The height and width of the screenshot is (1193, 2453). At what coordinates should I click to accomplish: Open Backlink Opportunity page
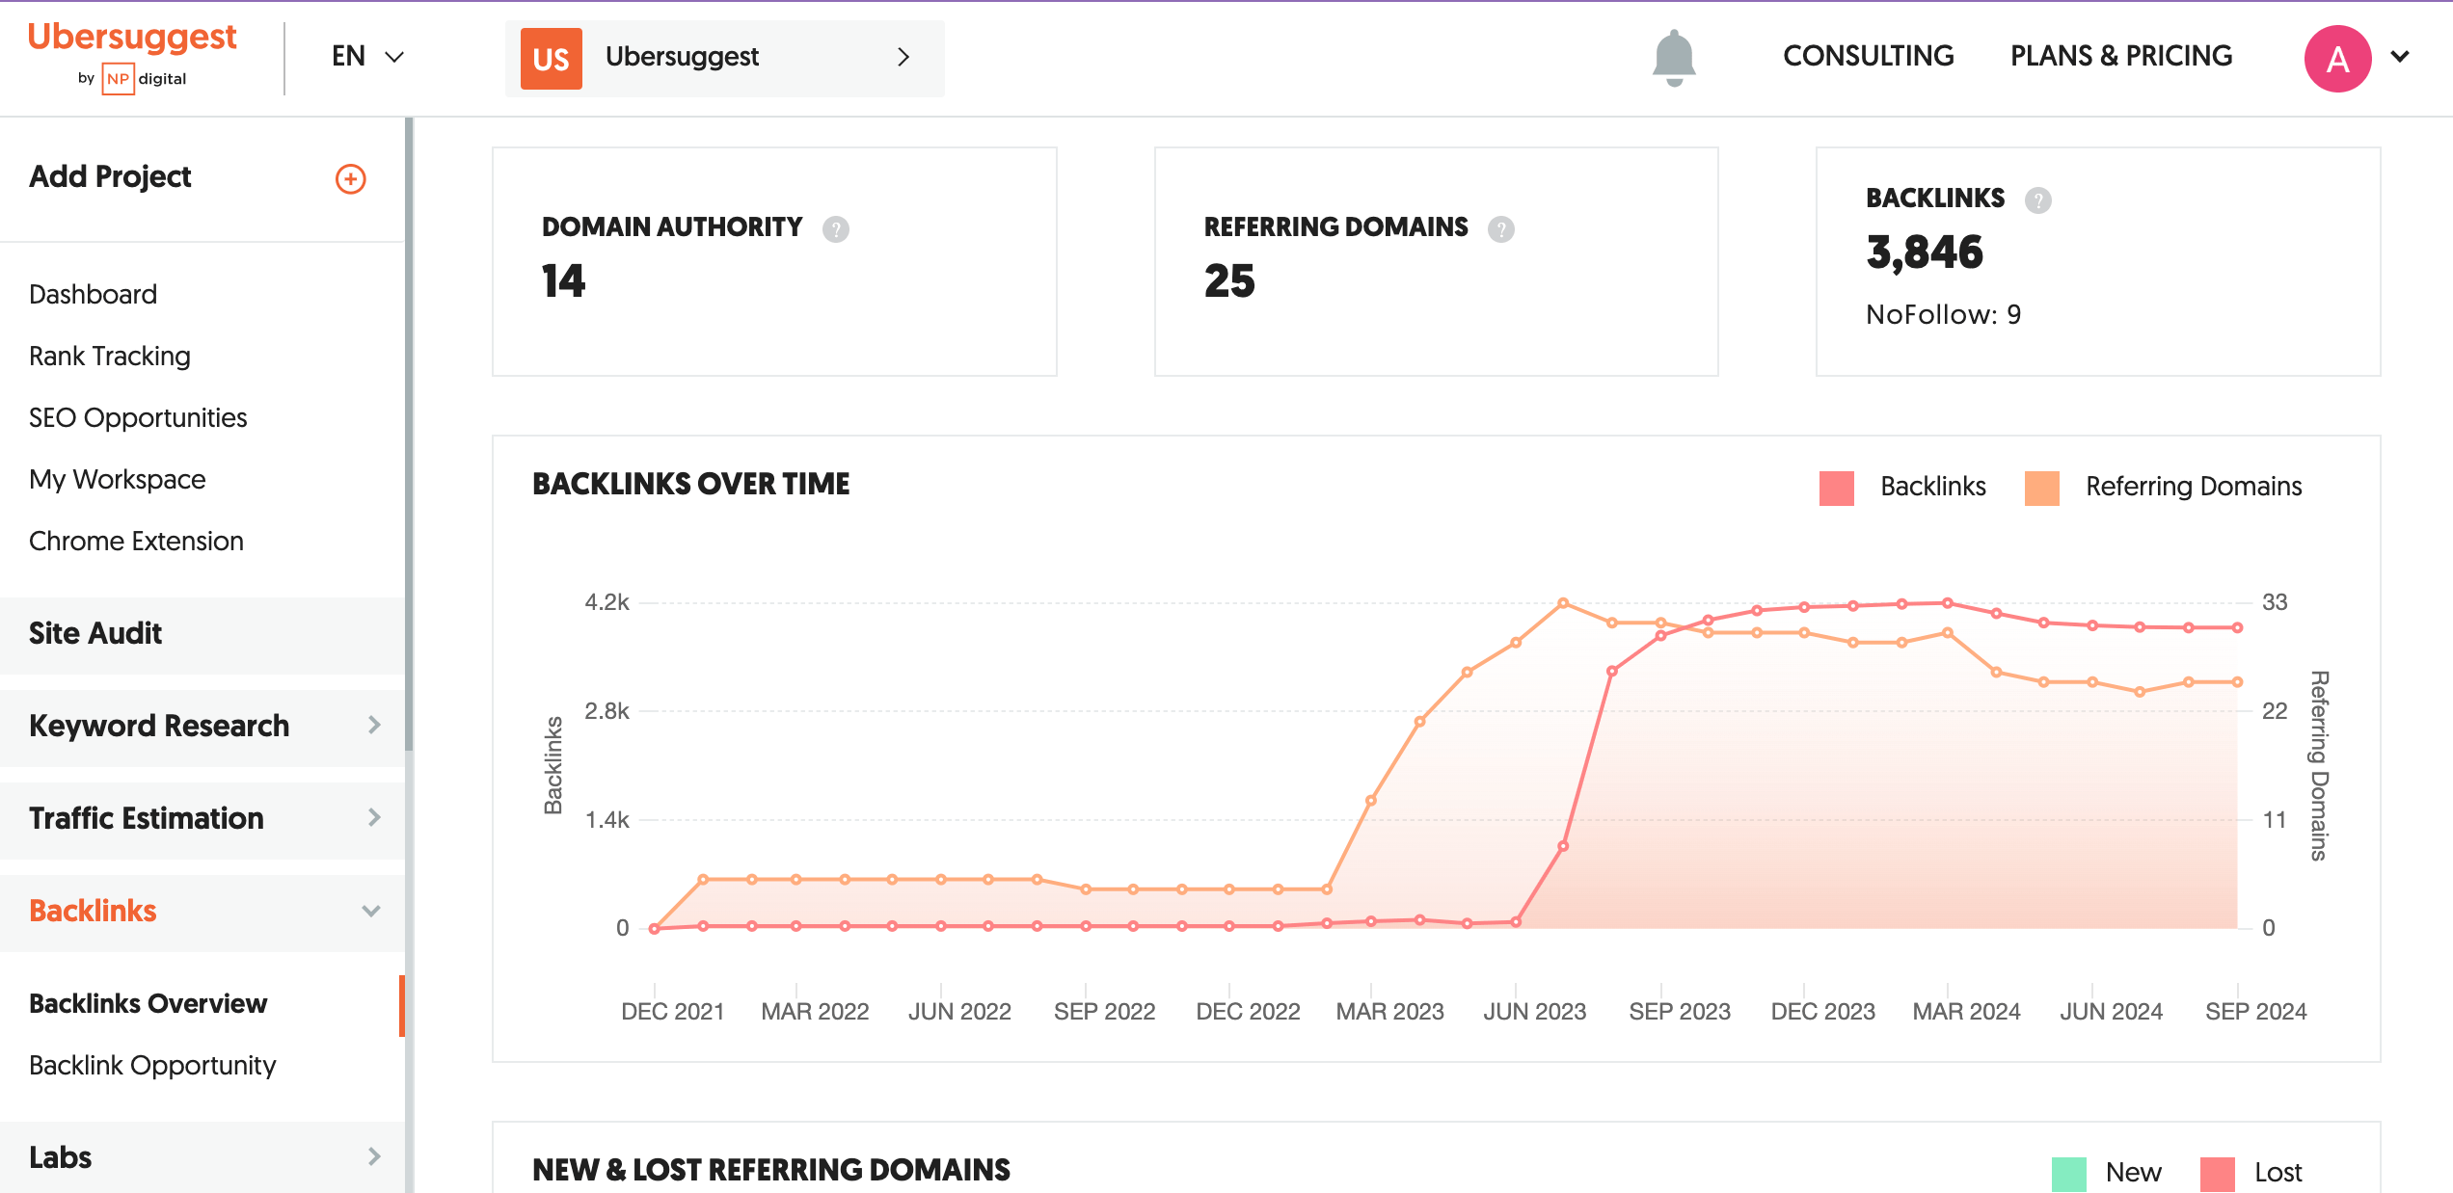tap(152, 1065)
